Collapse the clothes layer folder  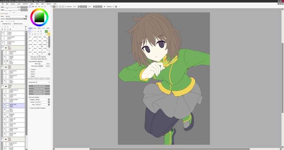click(x=6, y=86)
